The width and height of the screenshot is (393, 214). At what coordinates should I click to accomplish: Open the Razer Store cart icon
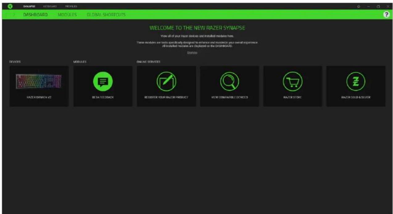[292, 81]
